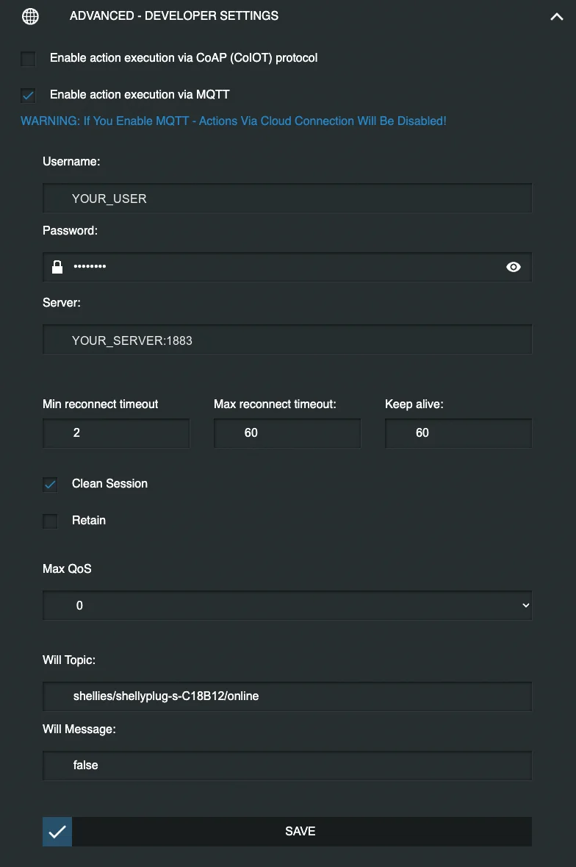Click the checkmark icon on Save bar
Viewport: 576px width, 867px height.
click(57, 832)
